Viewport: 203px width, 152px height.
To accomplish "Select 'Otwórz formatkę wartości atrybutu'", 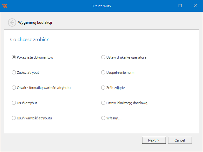I will pyautogui.click(x=14, y=88).
